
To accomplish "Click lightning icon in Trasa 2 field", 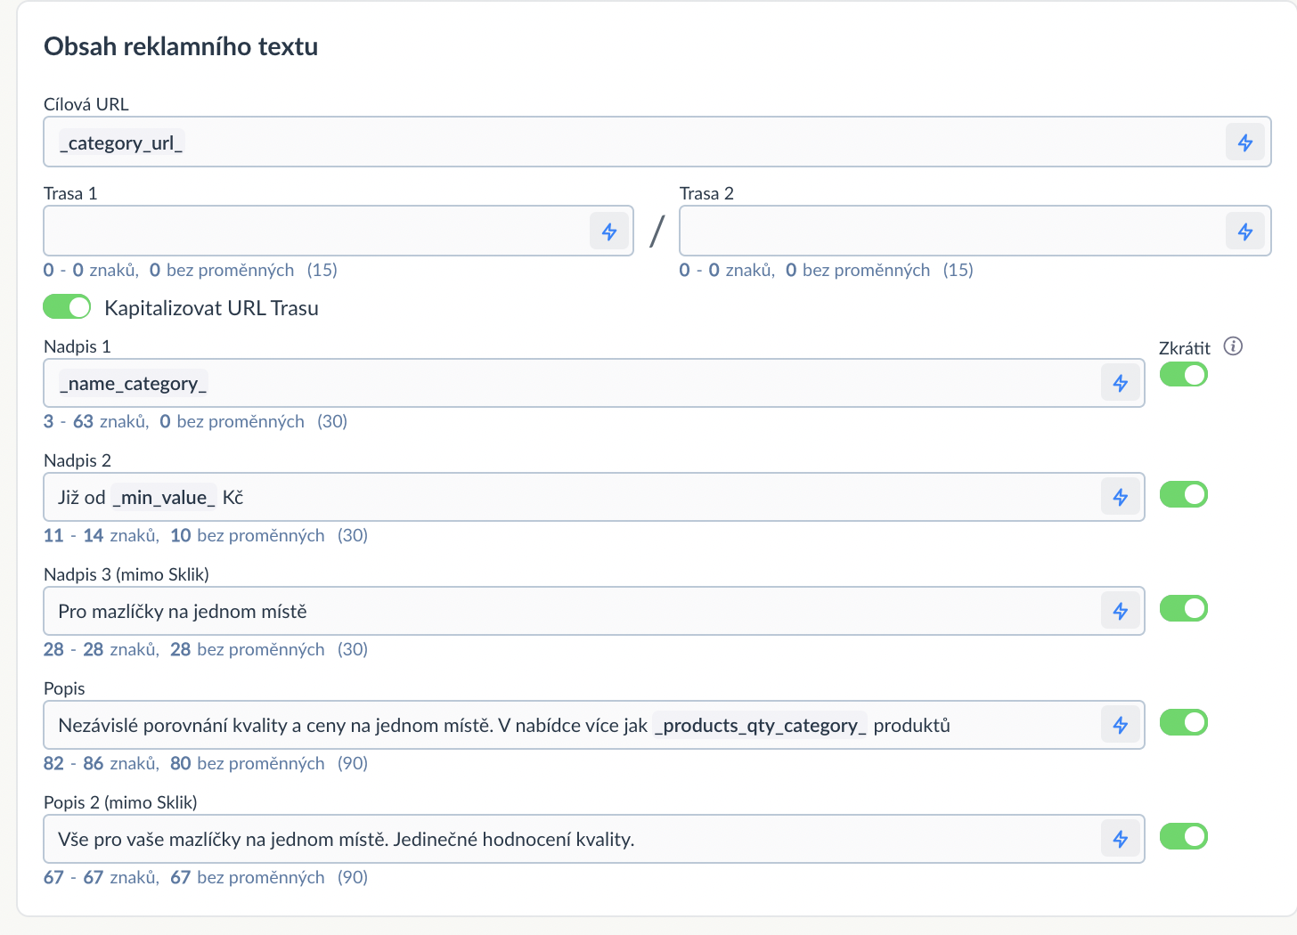I will pyautogui.click(x=1244, y=232).
